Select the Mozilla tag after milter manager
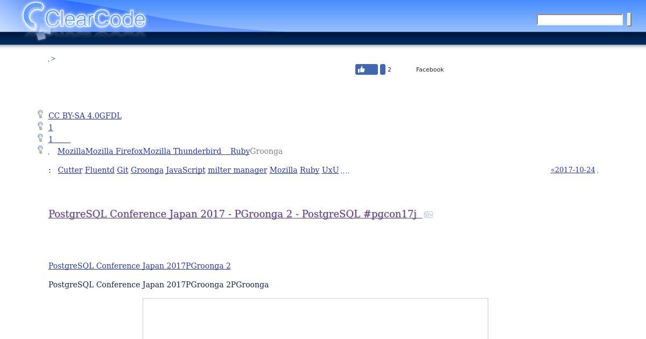The image size is (646, 339). (x=283, y=170)
